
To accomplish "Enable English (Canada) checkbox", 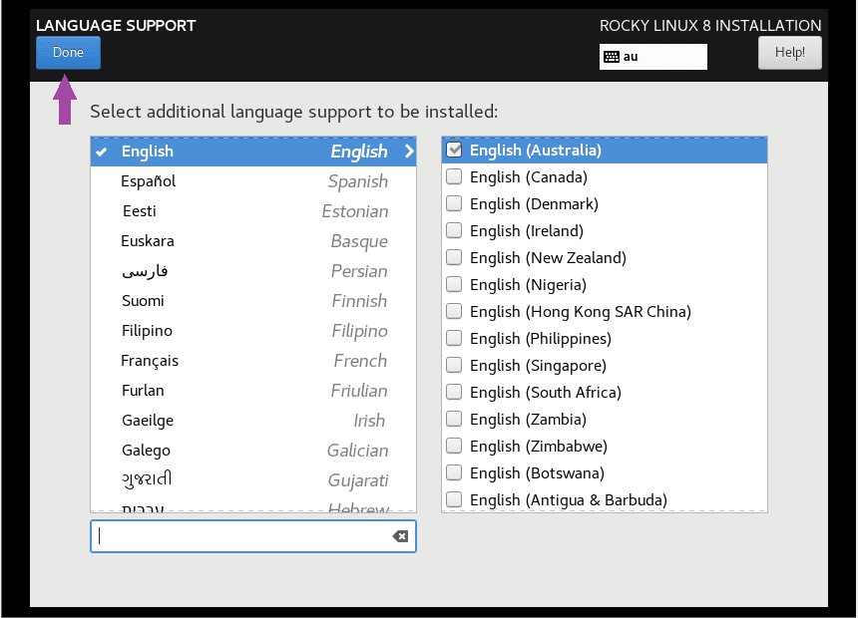I will pos(454,176).
